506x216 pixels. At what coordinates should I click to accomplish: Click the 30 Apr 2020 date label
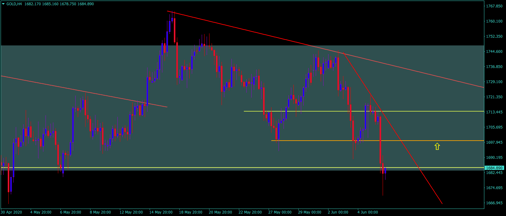[11, 212]
